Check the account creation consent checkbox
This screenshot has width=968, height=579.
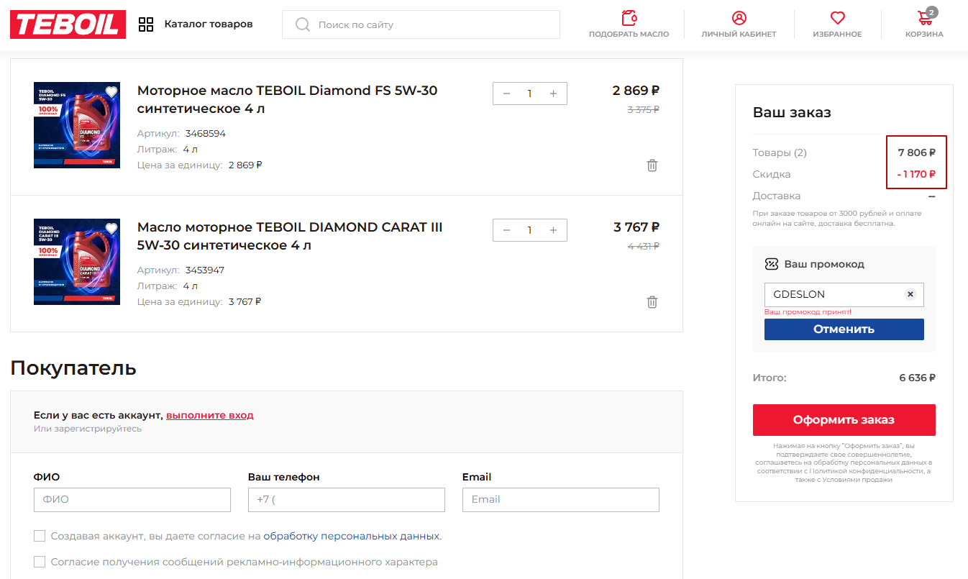pos(40,536)
